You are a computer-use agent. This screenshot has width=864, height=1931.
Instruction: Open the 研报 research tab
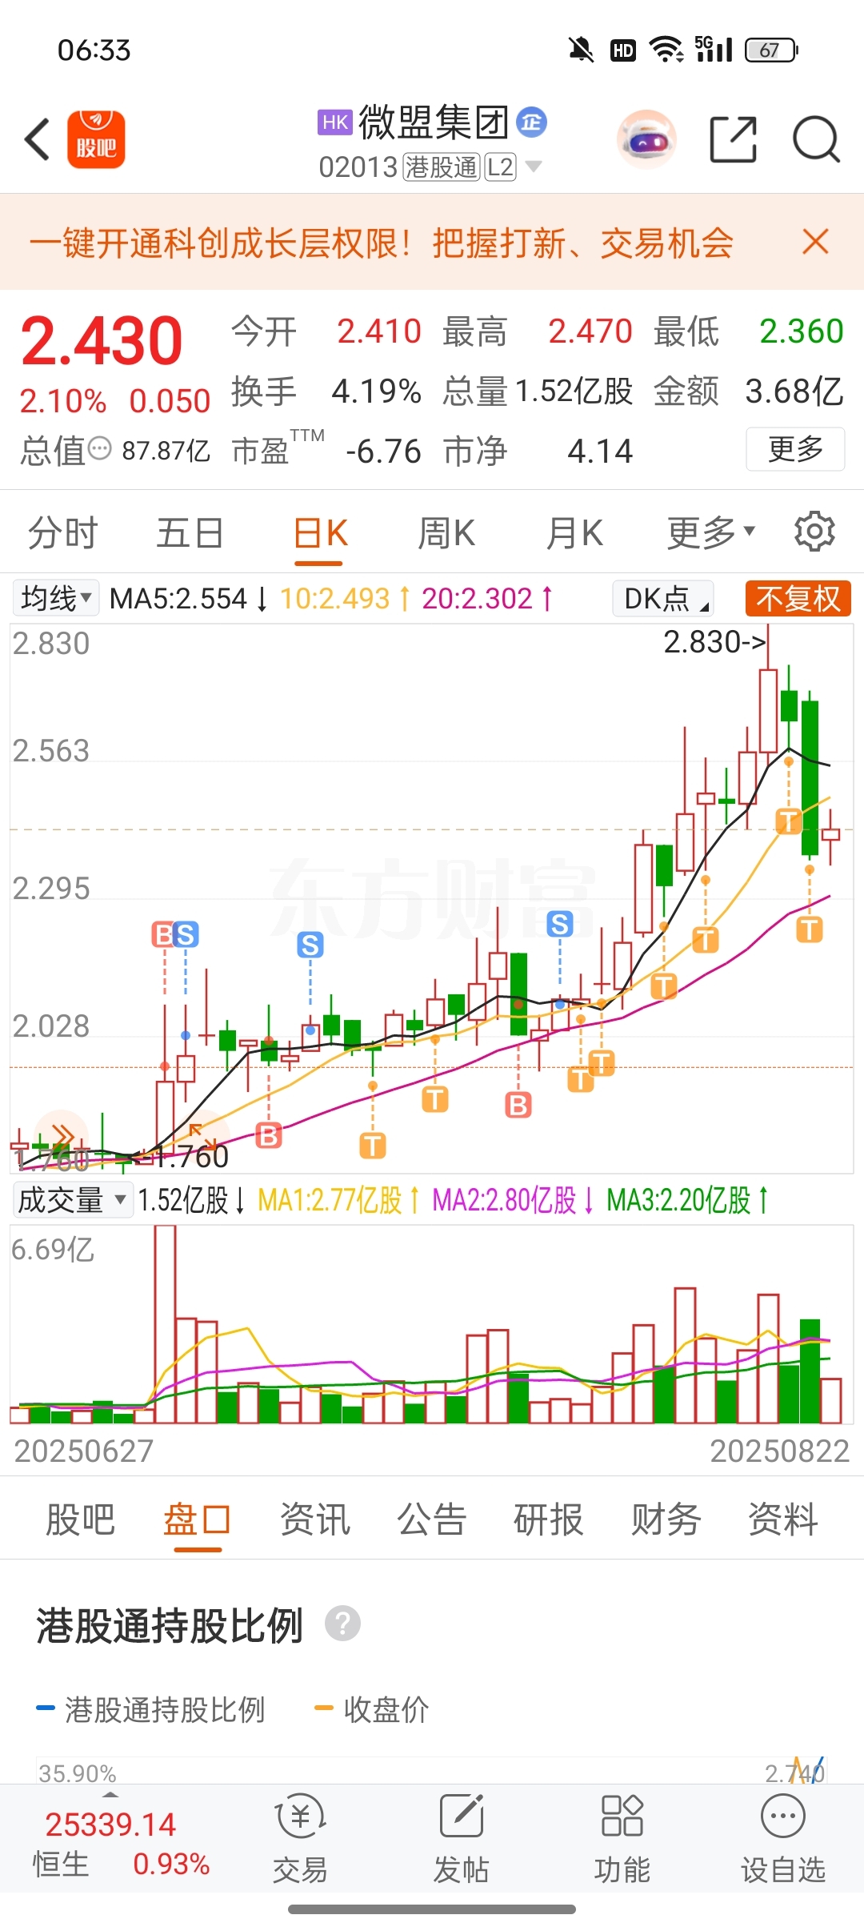coord(549,1519)
